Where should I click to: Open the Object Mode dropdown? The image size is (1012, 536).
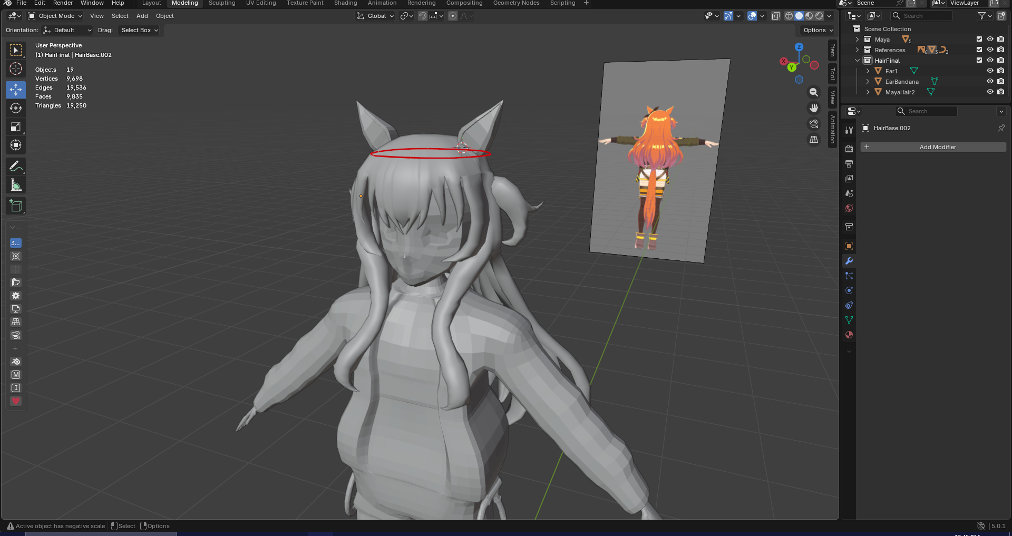coord(55,16)
